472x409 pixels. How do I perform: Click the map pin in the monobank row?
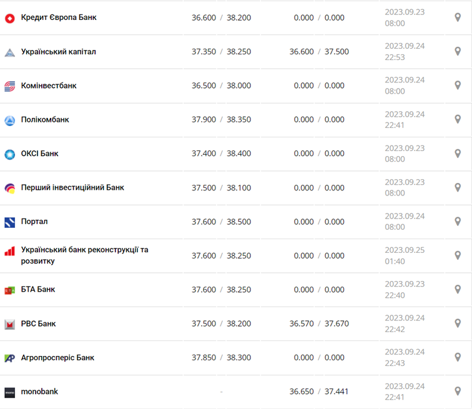(x=458, y=392)
